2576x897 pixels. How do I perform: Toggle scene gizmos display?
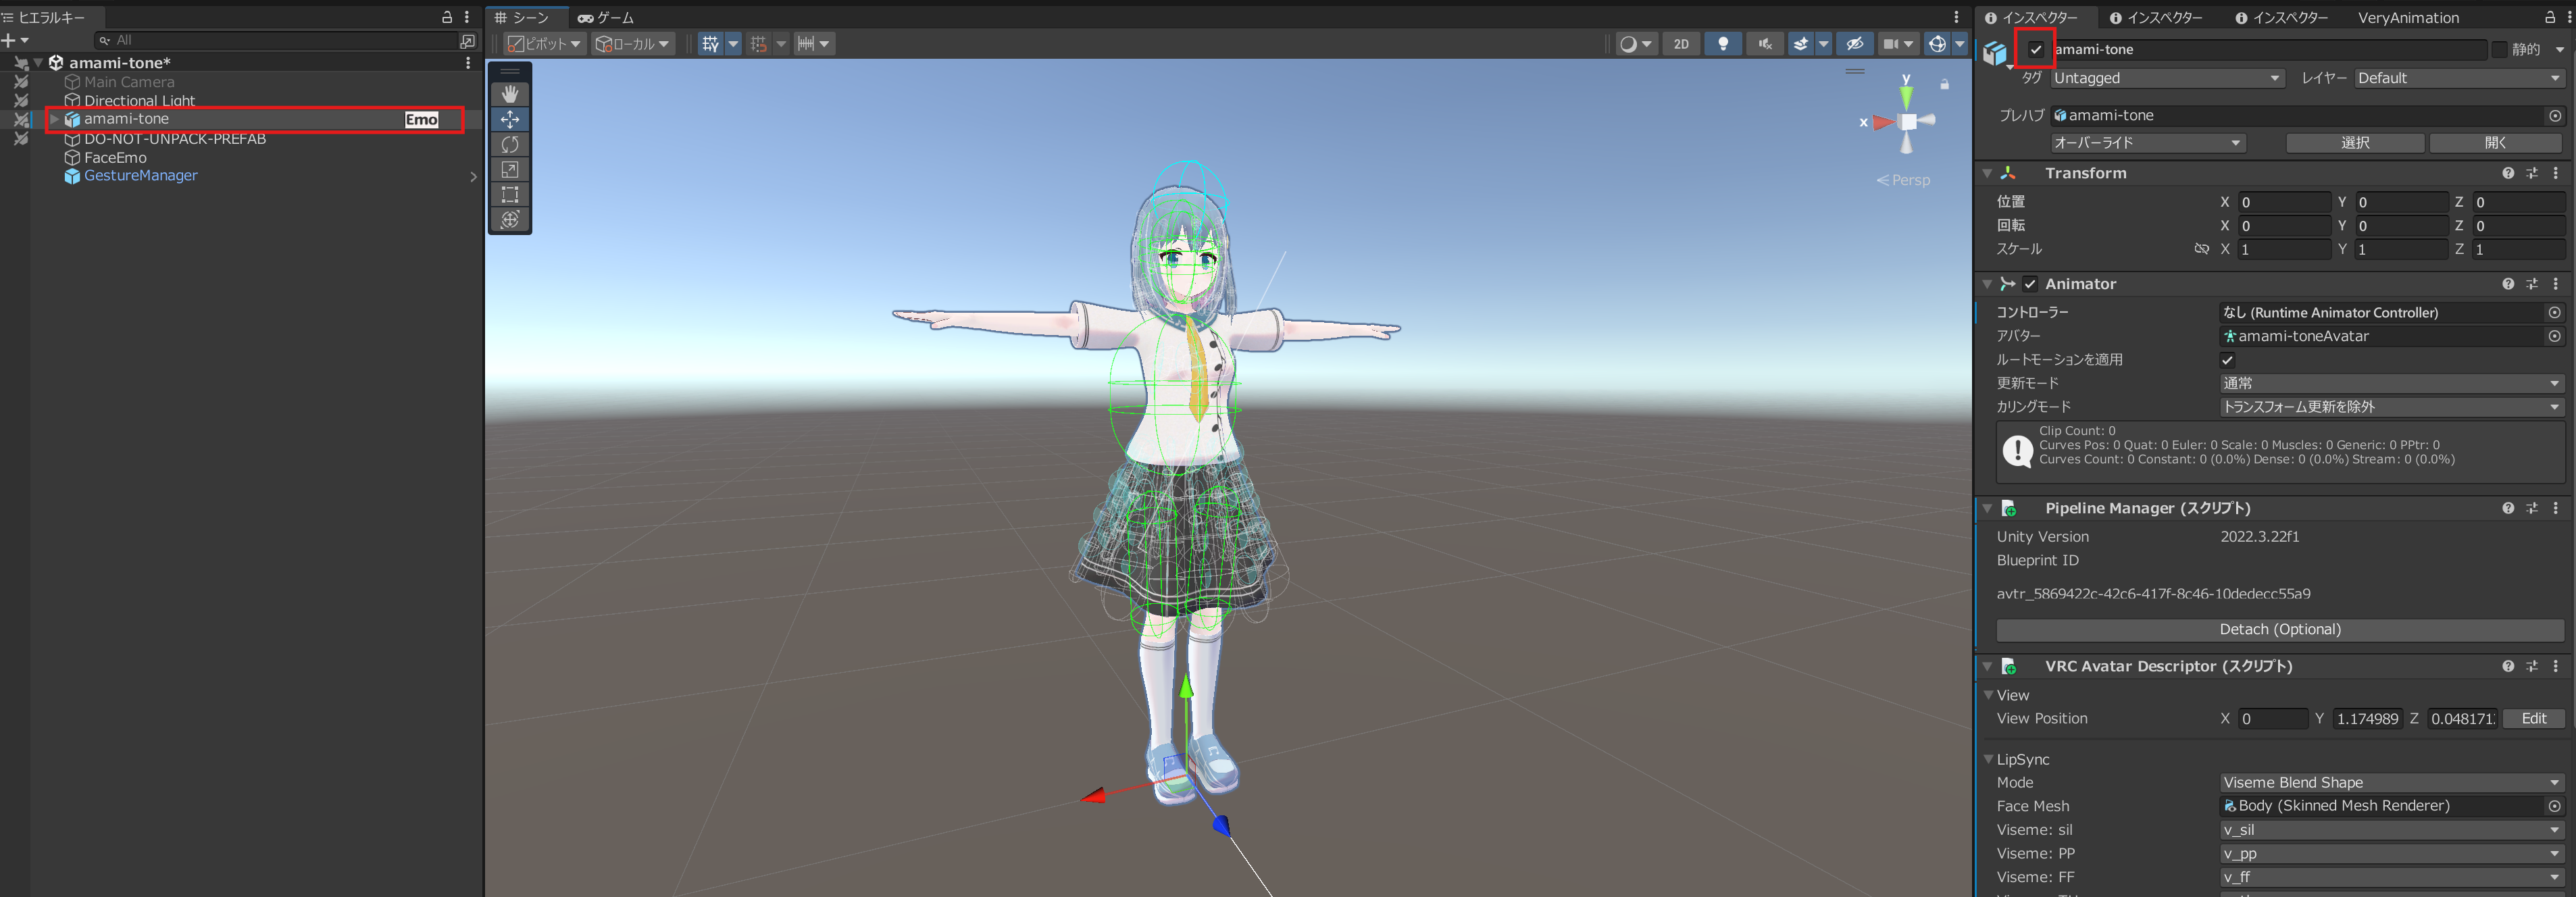pyautogui.click(x=1937, y=44)
